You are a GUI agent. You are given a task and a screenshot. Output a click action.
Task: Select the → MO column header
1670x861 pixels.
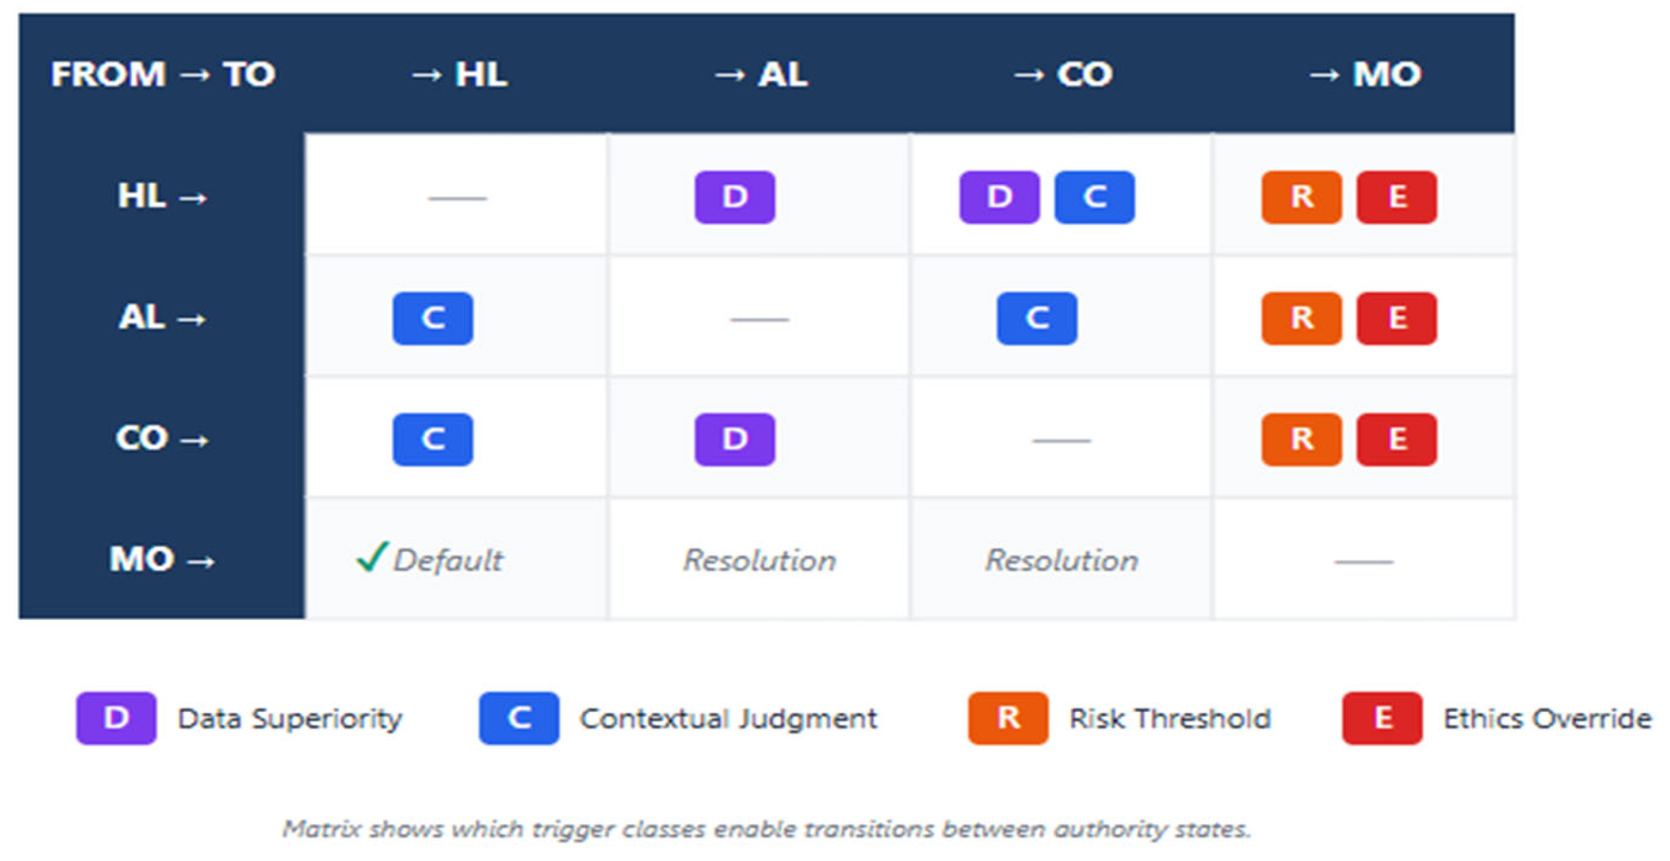[1365, 74]
